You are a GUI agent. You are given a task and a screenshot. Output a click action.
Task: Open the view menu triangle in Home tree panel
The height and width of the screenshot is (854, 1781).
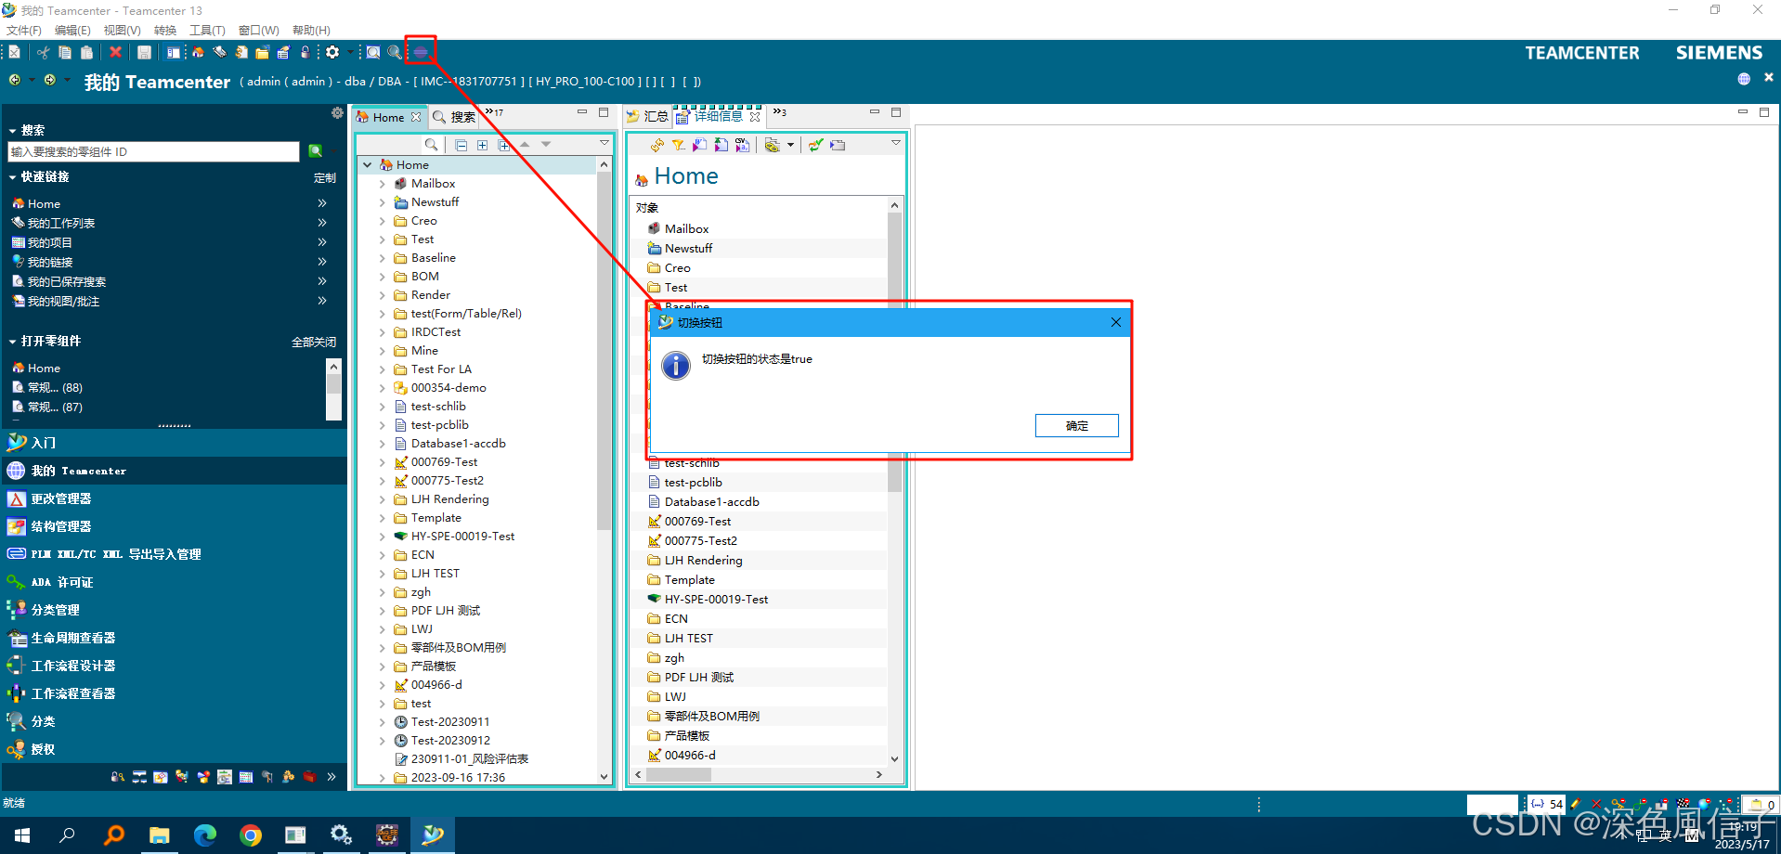(x=604, y=143)
